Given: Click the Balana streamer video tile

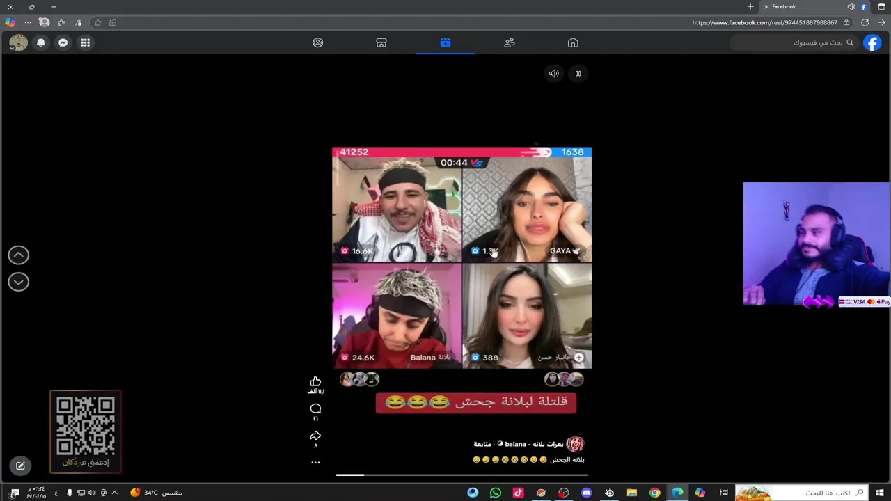Looking at the screenshot, I should tap(396, 316).
